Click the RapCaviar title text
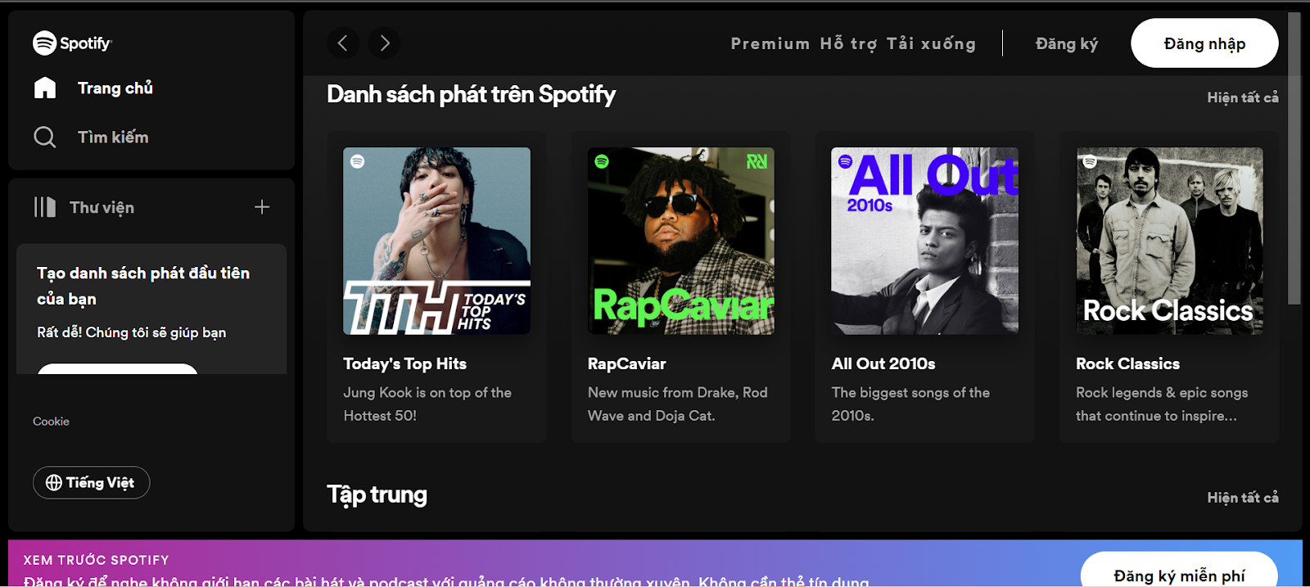Image resolution: width=1310 pixels, height=587 pixels. tap(626, 363)
